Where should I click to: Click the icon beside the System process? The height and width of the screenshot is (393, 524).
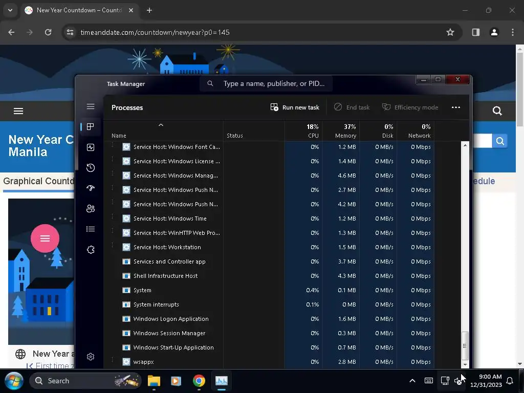[x=126, y=291]
